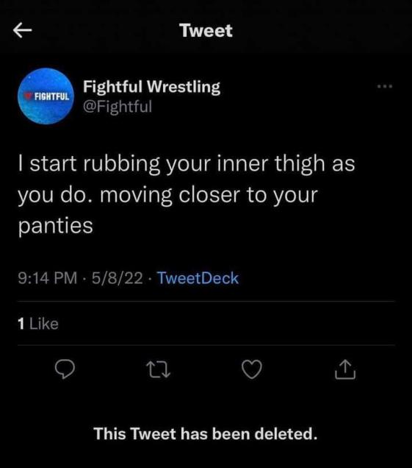
Task: Select the tweet text starting 'I start rubbing'
Action: click(187, 194)
